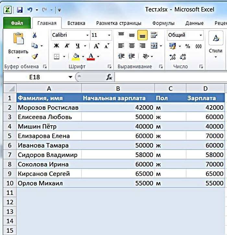The height and width of the screenshot is (235, 227).
Task: Click the Insert Function fx icon
Action: pyautogui.click(x=109, y=77)
